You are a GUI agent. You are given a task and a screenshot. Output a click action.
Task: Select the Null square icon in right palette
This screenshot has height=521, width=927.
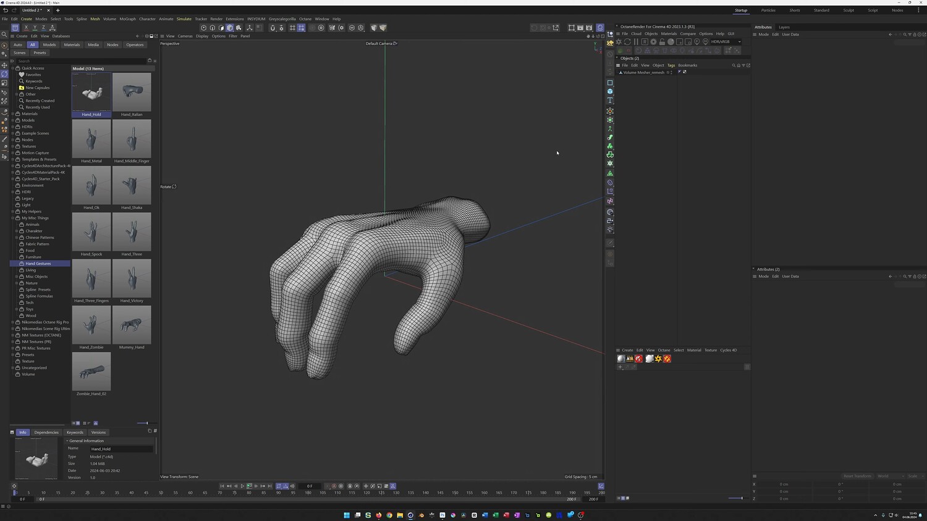click(610, 83)
